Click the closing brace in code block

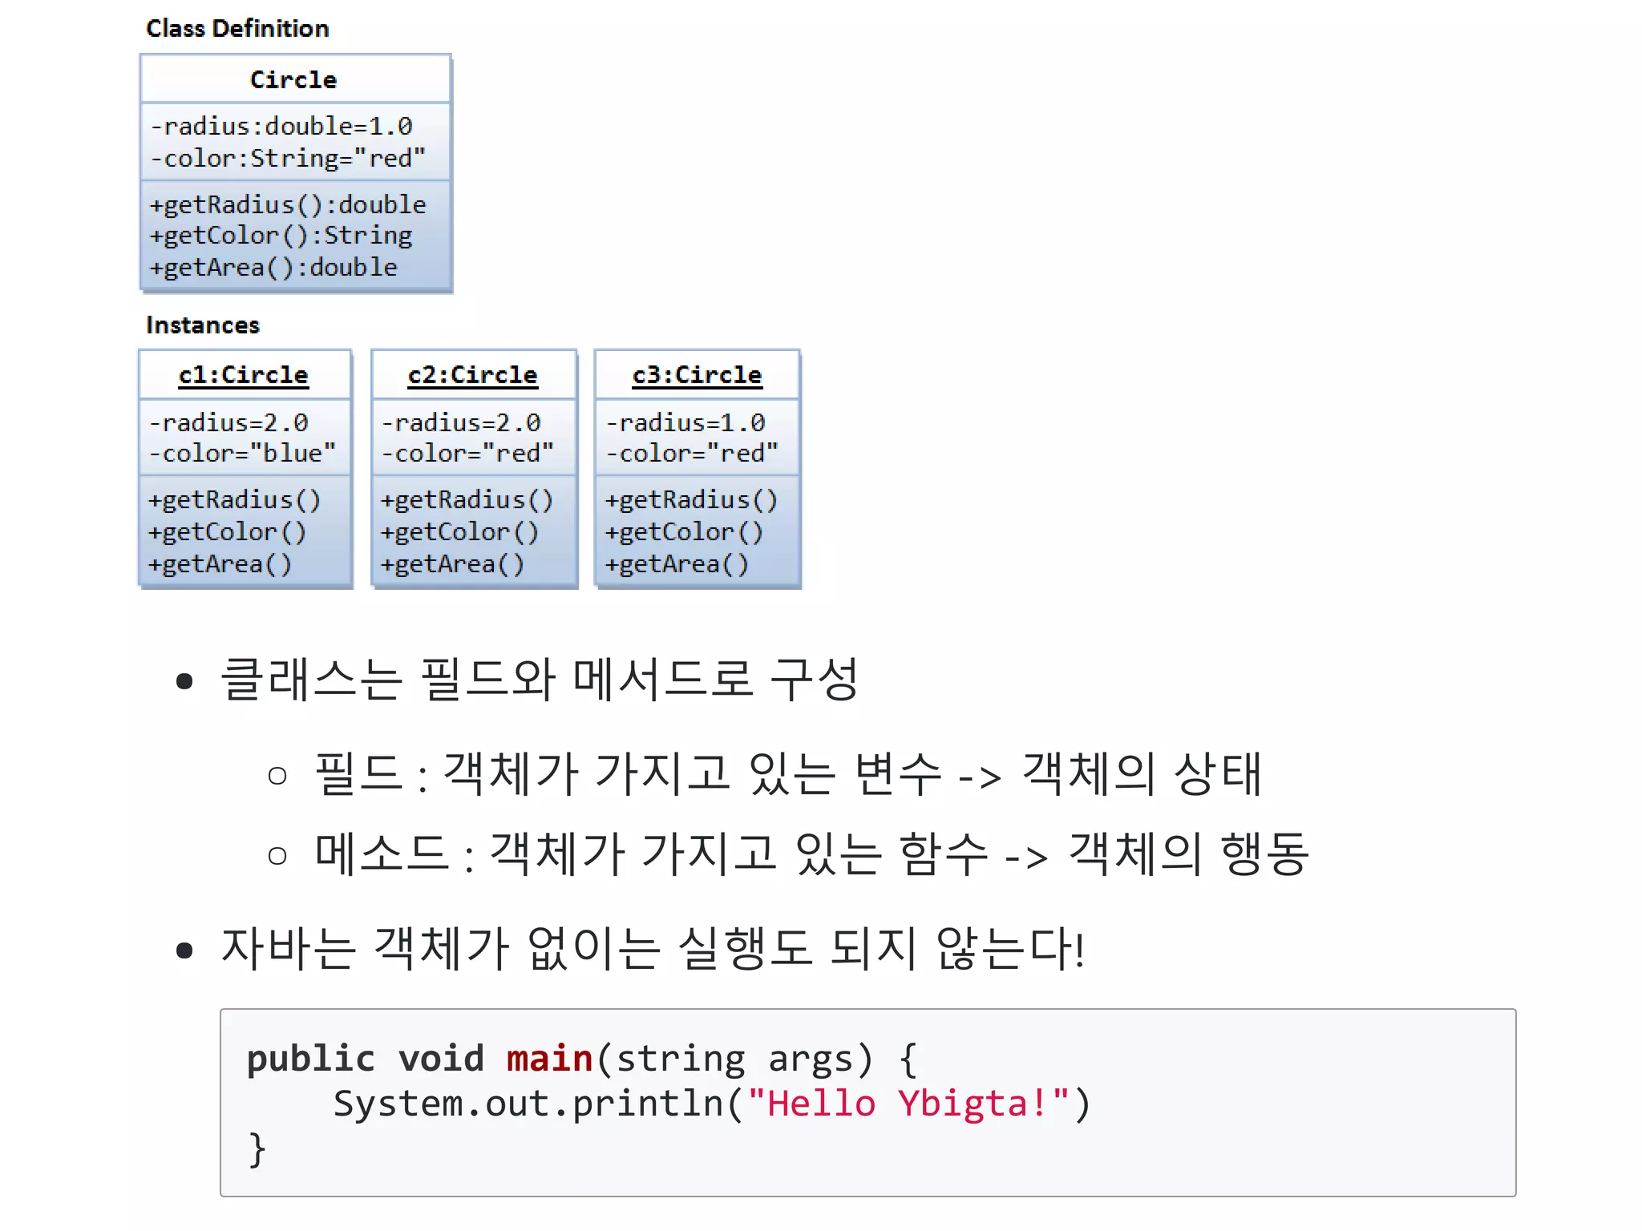[257, 1150]
